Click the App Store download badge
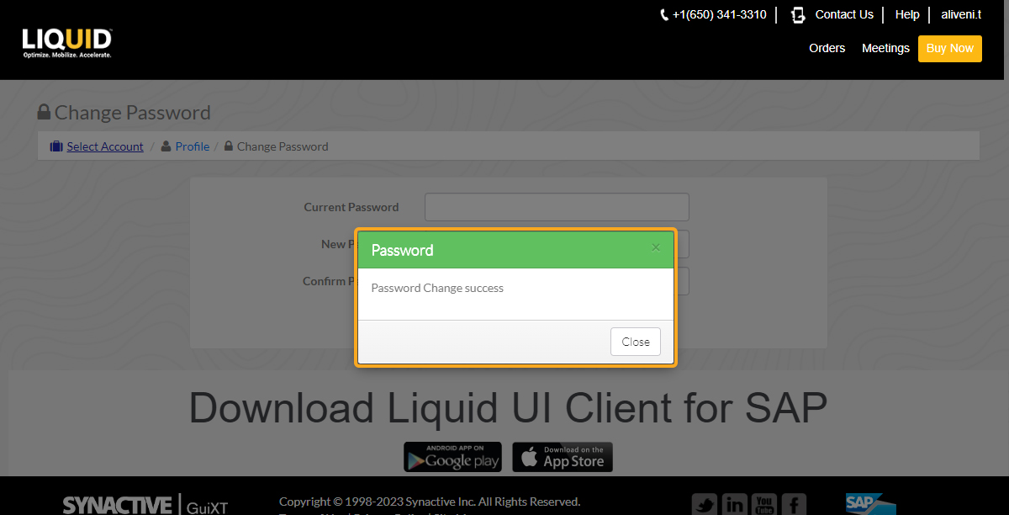The width and height of the screenshot is (1009, 515). point(563,457)
